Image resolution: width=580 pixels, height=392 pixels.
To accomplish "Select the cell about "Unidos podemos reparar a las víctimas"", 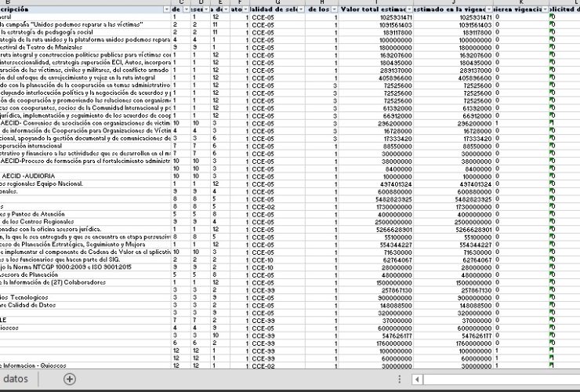I will [x=85, y=24].
